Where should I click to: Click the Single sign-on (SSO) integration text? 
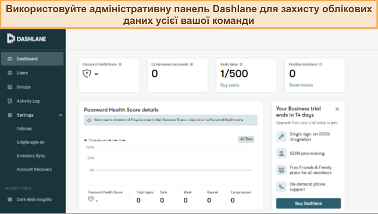[x=309, y=137]
